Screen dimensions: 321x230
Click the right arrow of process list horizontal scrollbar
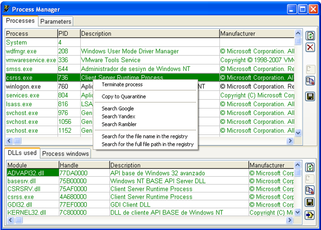[x=290, y=141]
